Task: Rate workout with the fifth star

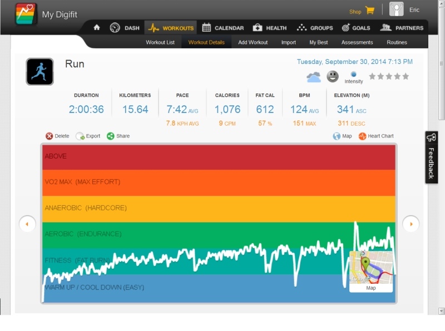Action: (406, 76)
